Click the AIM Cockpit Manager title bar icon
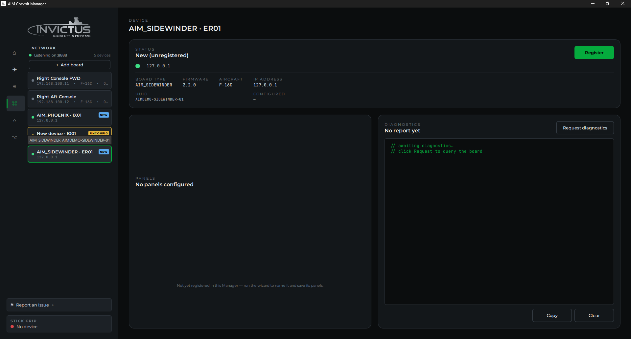Screen dimensions: 631x339 point(3,4)
